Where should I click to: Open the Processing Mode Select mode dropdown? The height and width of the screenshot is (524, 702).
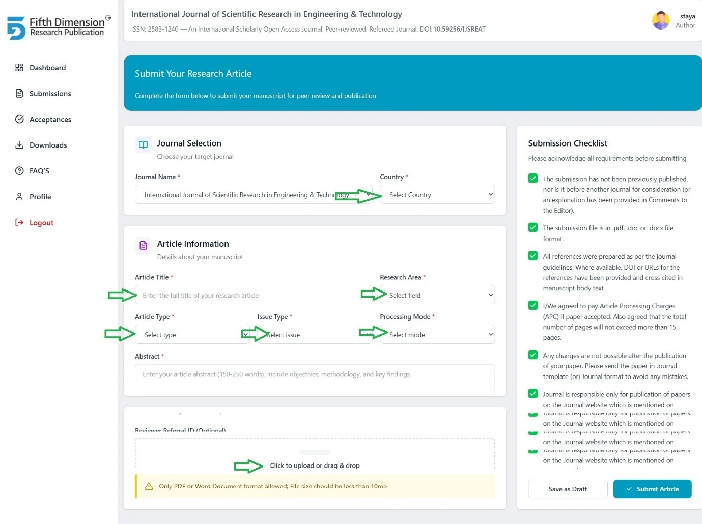click(x=437, y=335)
